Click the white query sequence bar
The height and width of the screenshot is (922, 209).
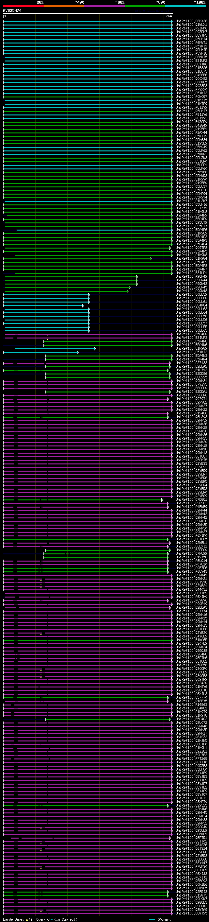pos(88,14)
